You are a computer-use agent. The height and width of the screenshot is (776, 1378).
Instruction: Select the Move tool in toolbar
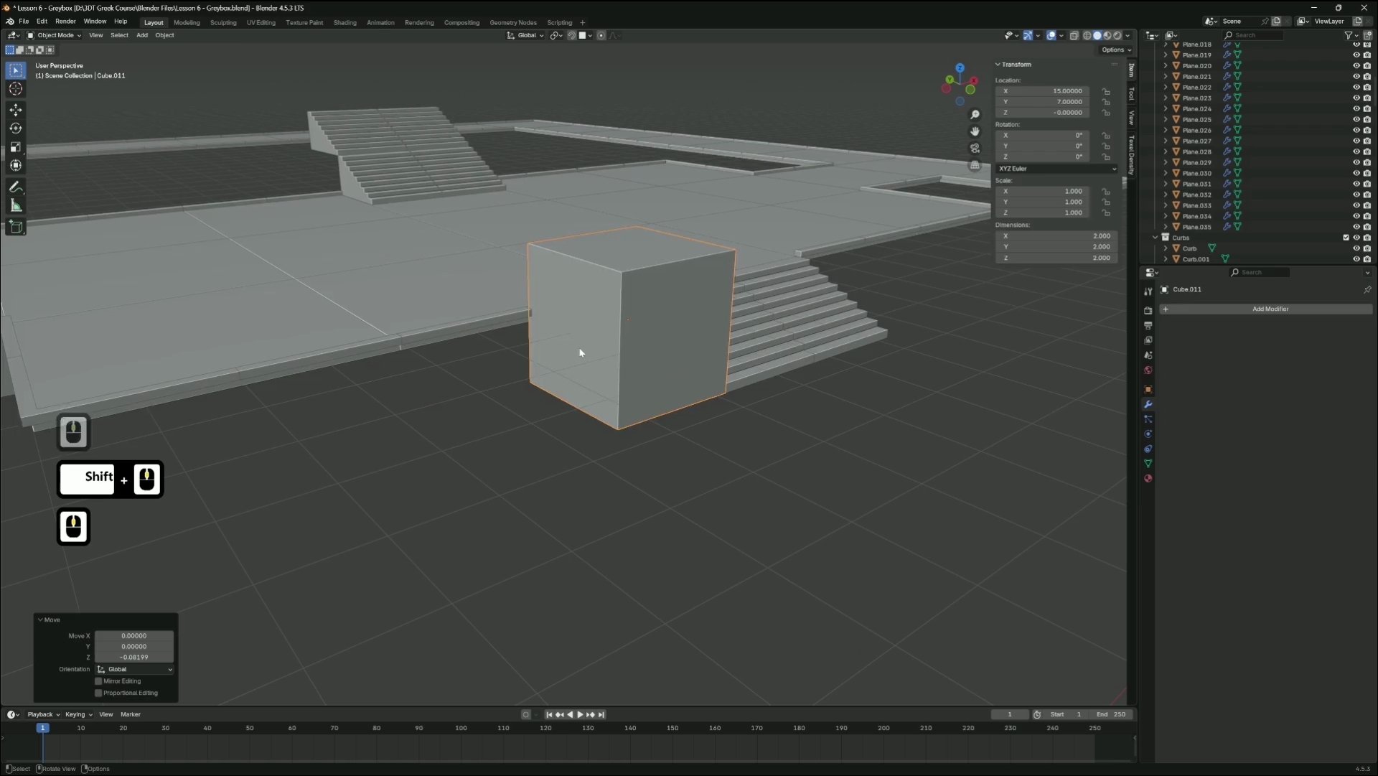tap(16, 110)
